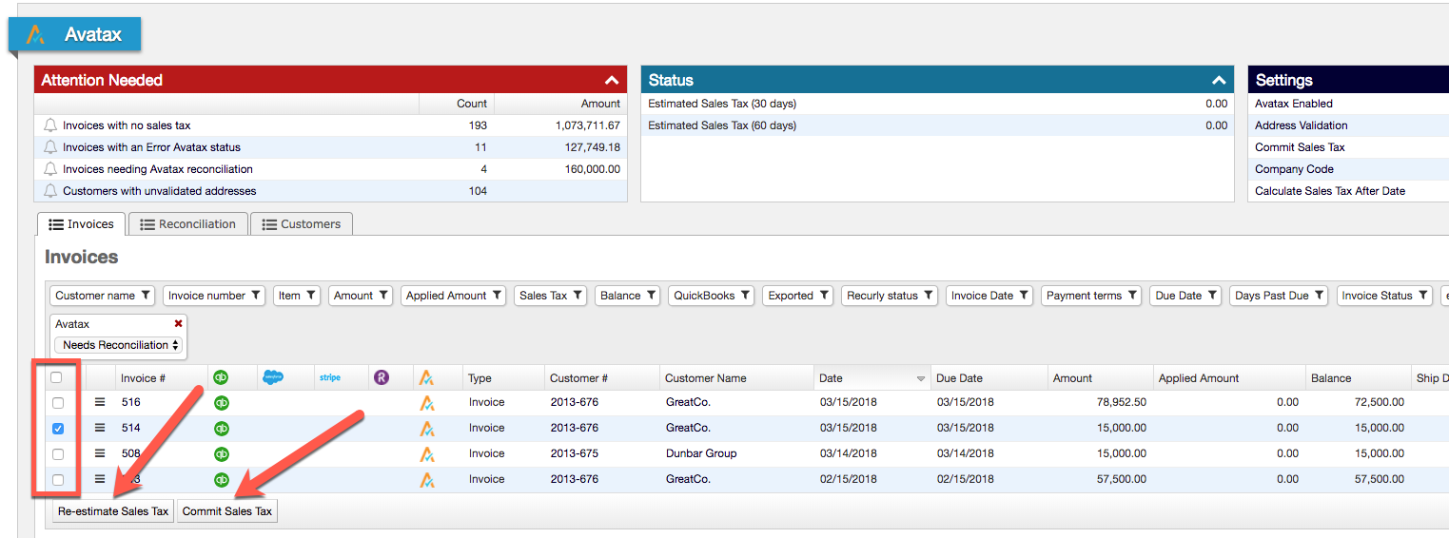Click the Avatax logo icon in header

point(35,34)
